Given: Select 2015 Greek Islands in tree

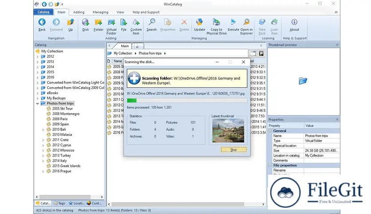Looking at the screenshot, I should [66, 166].
